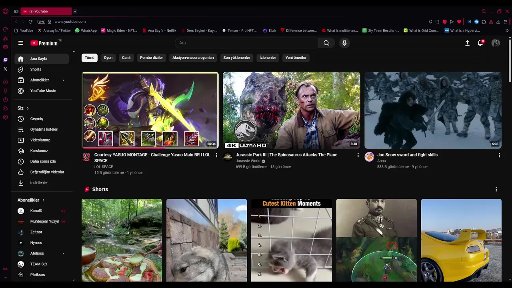
Task: Select the Yeni öneriler filter chip
Action: tap(296, 58)
